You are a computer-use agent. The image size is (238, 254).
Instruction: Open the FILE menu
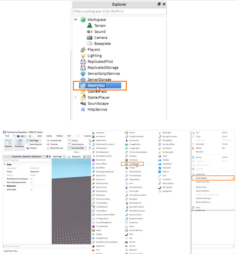coord(7,136)
